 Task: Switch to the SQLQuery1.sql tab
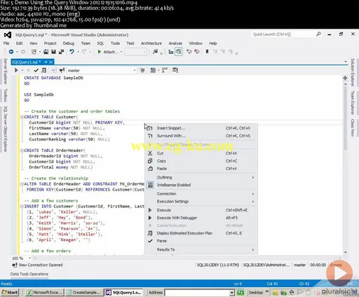[x=27, y=62]
